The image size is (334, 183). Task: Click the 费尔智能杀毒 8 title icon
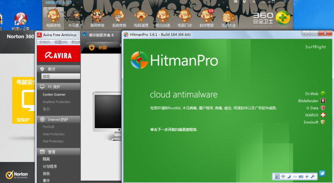click(x=84, y=35)
